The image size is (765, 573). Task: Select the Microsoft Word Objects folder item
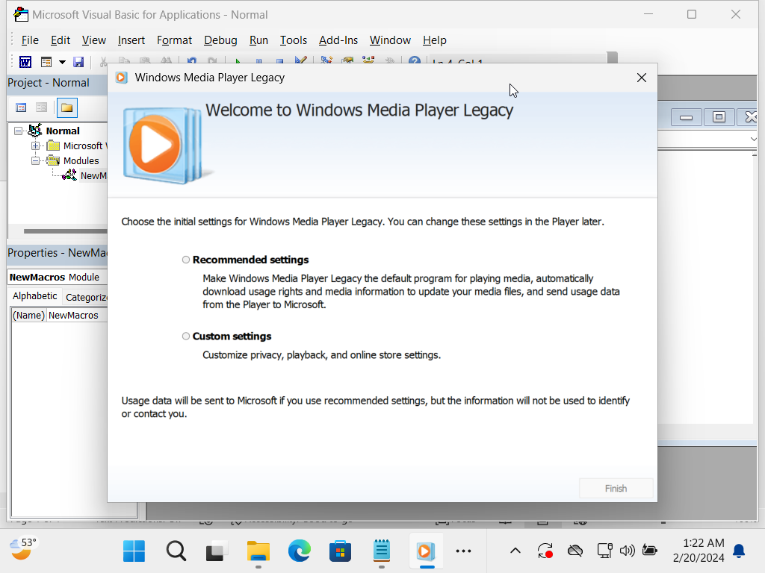point(85,145)
